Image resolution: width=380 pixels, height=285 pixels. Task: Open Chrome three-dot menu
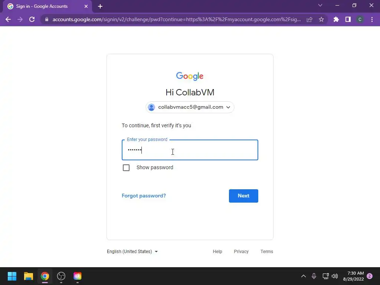(372, 19)
